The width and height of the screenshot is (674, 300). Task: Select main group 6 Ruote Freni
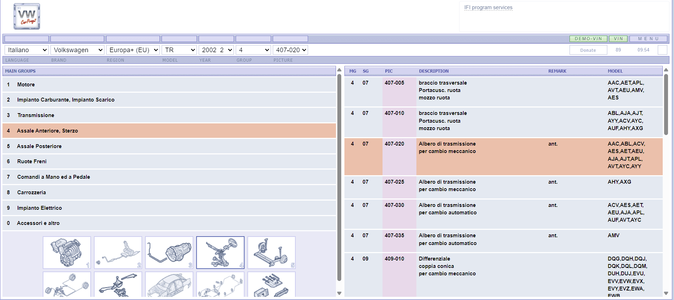(169, 161)
